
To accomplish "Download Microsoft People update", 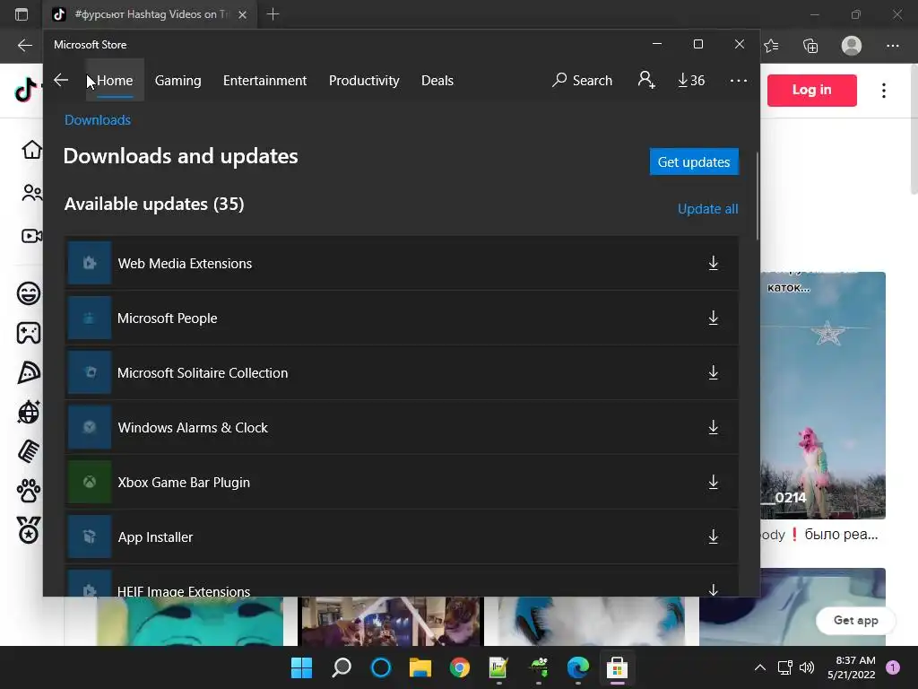I will pos(713,318).
